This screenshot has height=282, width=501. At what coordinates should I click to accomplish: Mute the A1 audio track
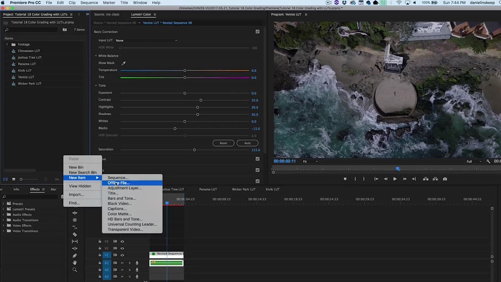[122, 263]
